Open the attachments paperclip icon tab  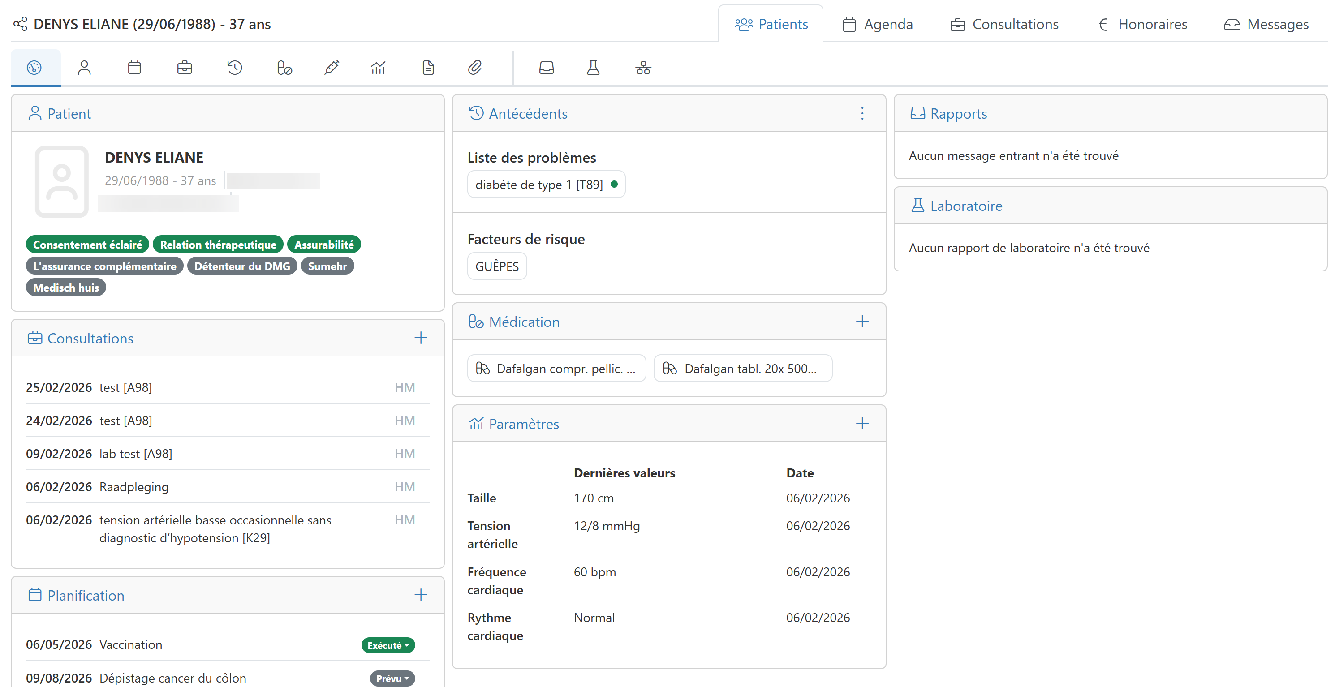(475, 68)
